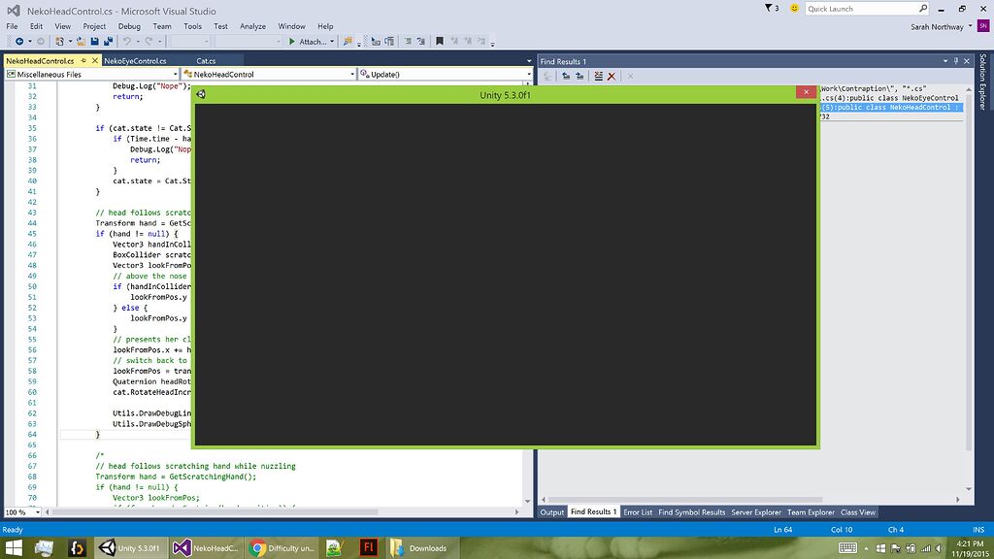Switch to the Error List panel tab
994x559 pixels.
pos(638,511)
